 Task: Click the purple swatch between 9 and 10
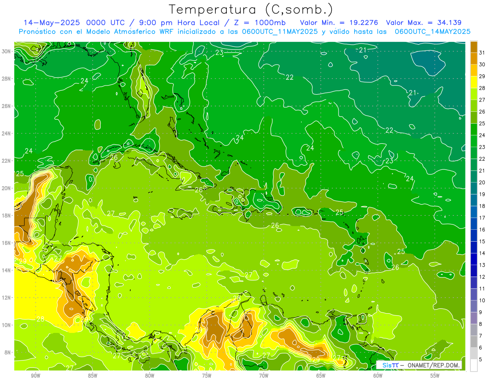point(474,306)
